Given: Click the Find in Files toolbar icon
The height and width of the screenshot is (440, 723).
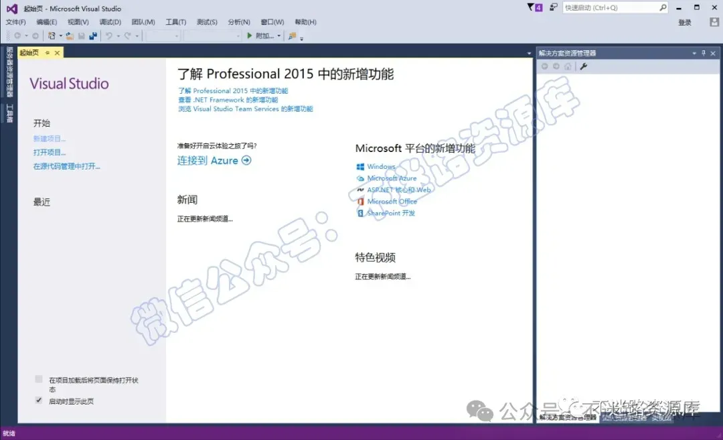Looking at the screenshot, I should point(292,35).
